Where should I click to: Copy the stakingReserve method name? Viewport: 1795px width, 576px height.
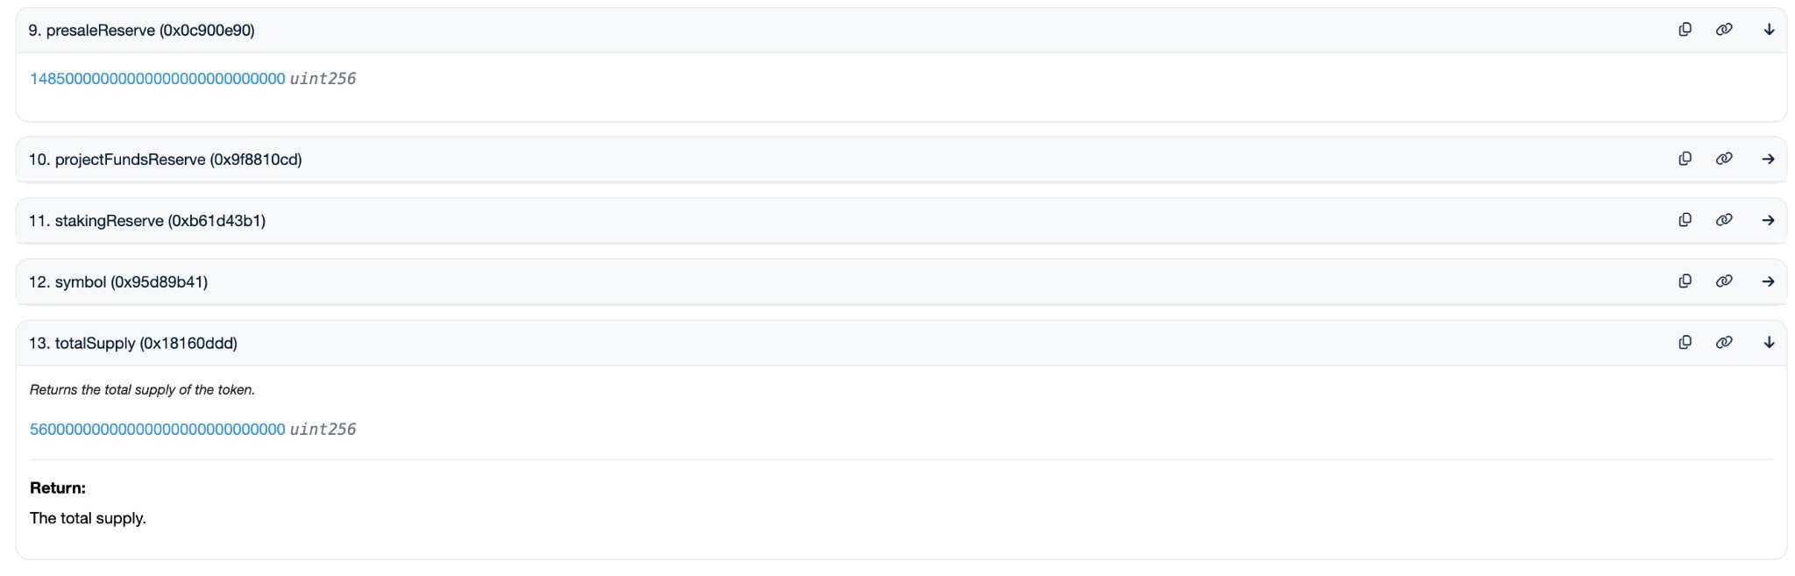(x=1685, y=220)
